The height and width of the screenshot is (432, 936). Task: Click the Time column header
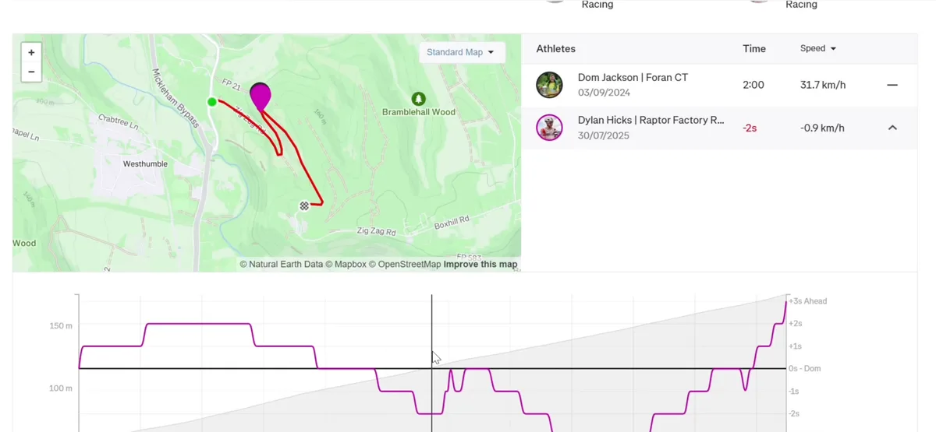click(753, 48)
